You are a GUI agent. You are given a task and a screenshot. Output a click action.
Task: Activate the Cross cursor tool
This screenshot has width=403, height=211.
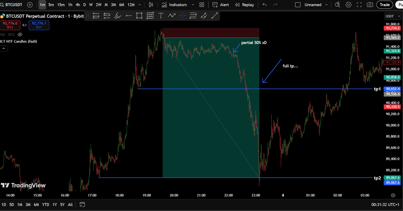click(x=182, y=15)
